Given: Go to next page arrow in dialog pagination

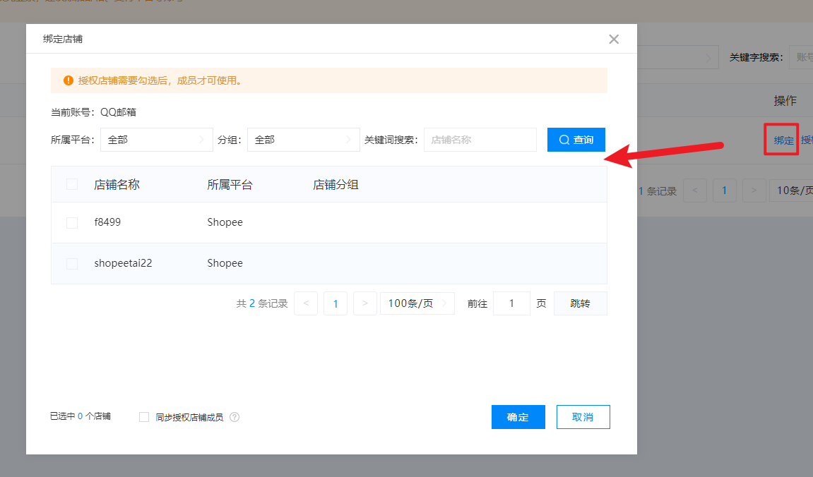Looking at the screenshot, I should (364, 303).
